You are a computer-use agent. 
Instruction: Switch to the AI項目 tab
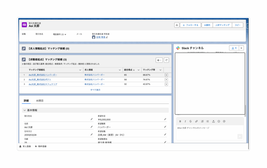pyautogui.click(x=40, y=101)
